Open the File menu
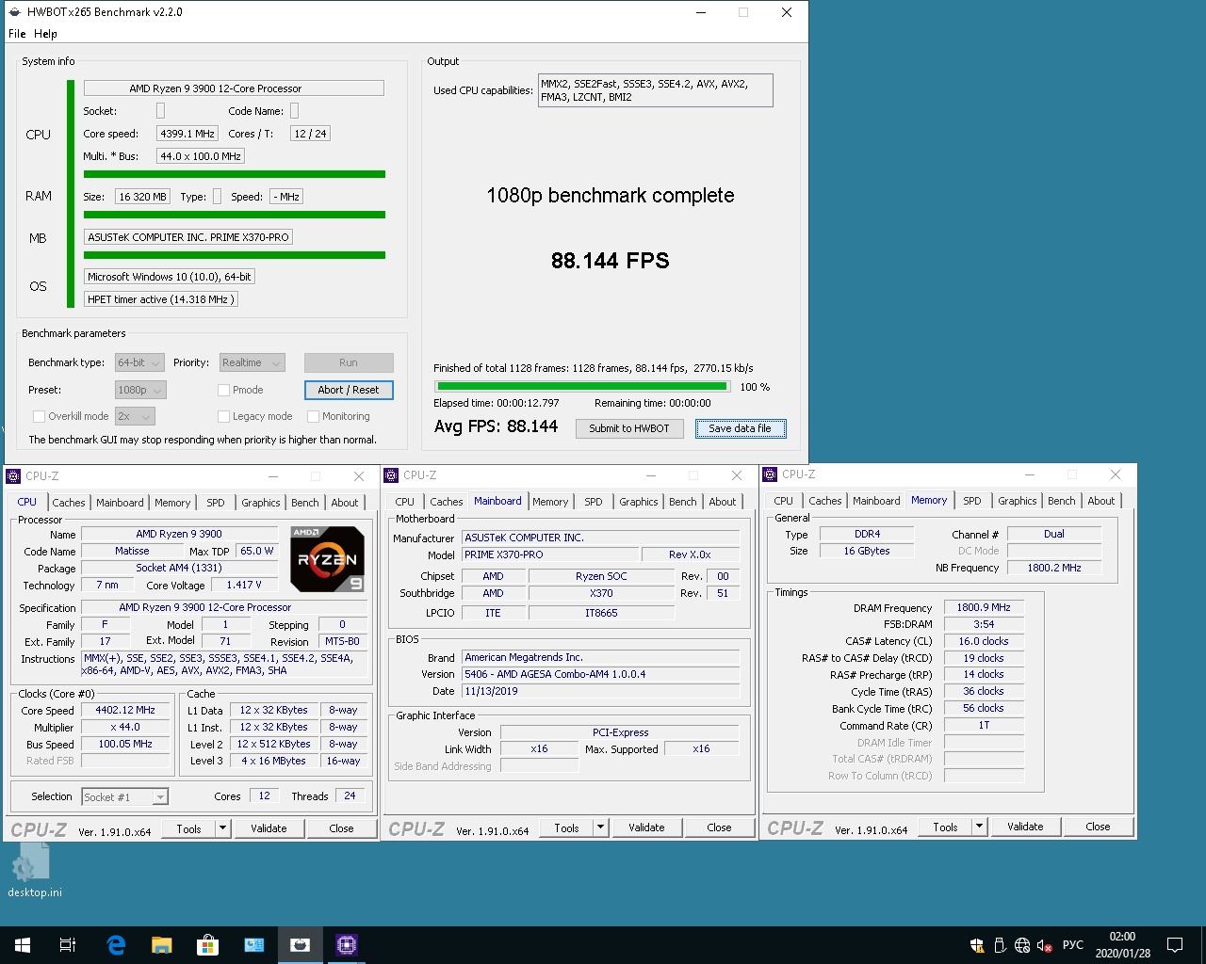 (17, 34)
